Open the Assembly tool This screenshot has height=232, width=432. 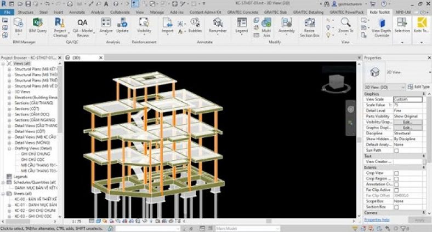coord(287,25)
